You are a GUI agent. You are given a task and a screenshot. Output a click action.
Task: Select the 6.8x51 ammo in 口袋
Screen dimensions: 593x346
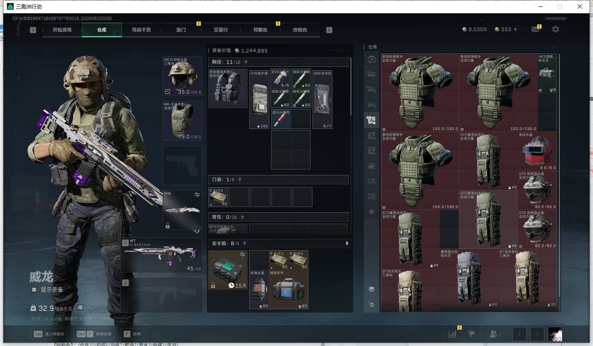coord(218,197)
